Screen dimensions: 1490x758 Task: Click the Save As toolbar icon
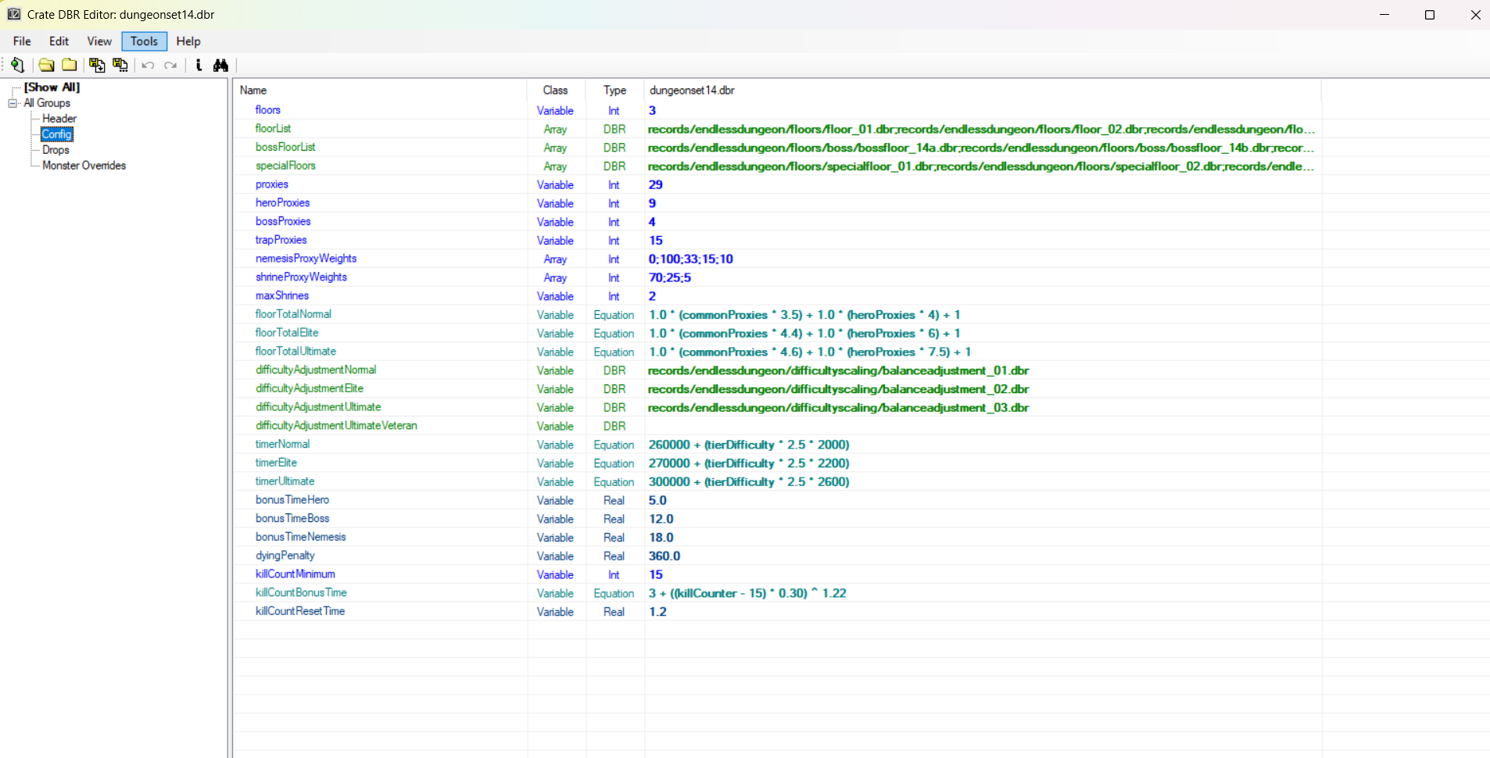click(x=120, y=65)
